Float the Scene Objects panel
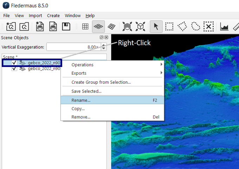The width and height of the screenshot is (239, 169). [x=102, y=38]
